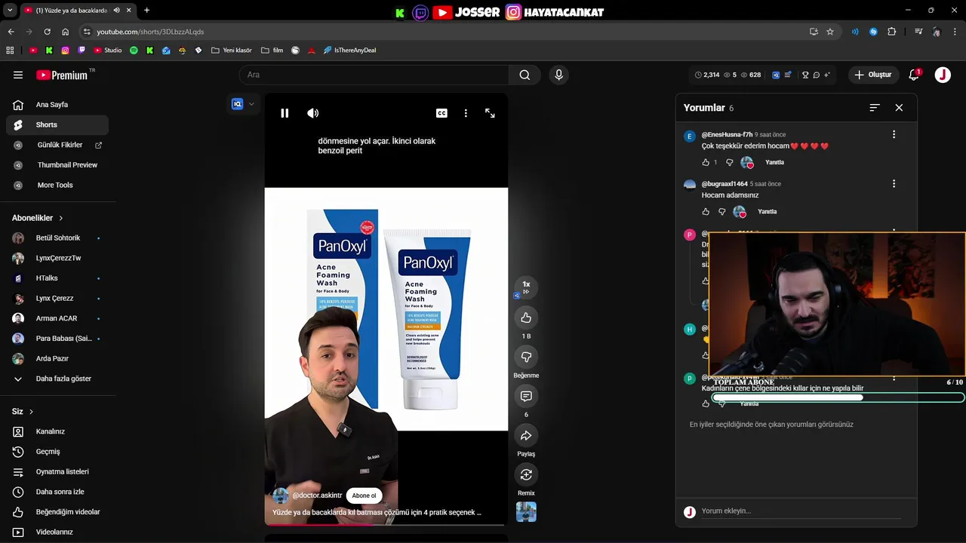Viewport: 966px width, 543px height.
Task: Close the Yorumlar comments panel
Action: coord(899,108)
